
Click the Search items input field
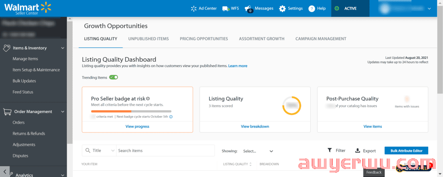click(166, 151)
